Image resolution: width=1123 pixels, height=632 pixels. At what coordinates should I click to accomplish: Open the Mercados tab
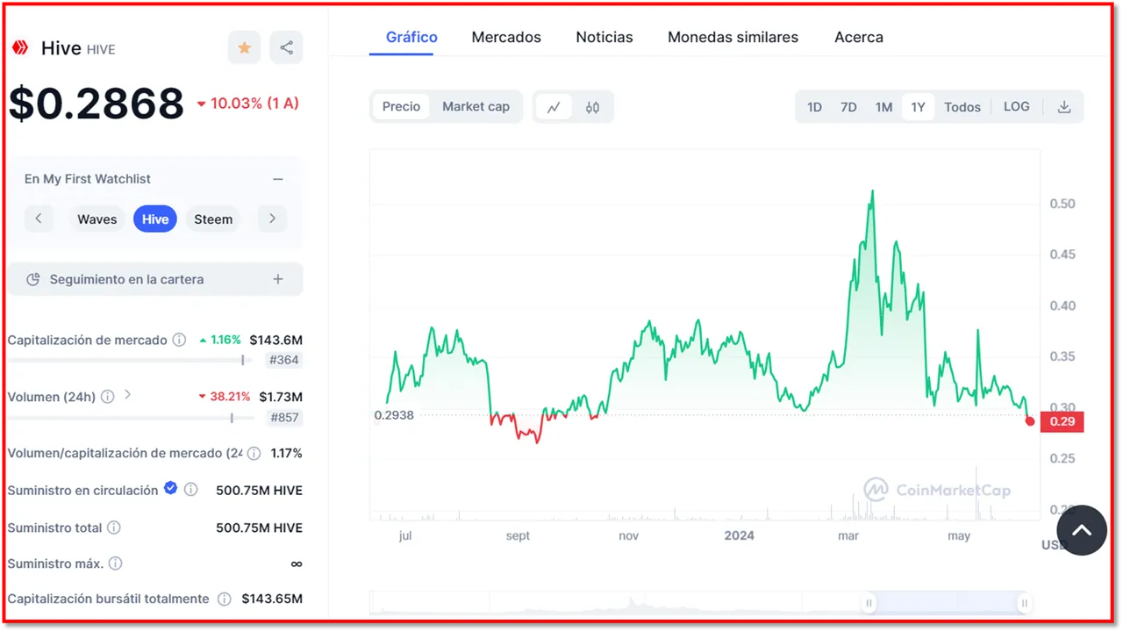coord(506,37)
